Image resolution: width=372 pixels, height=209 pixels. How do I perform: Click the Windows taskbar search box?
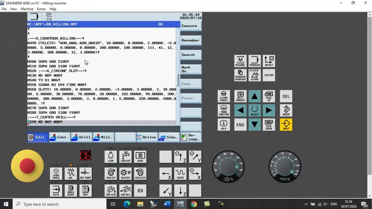(x=60, y=204)
